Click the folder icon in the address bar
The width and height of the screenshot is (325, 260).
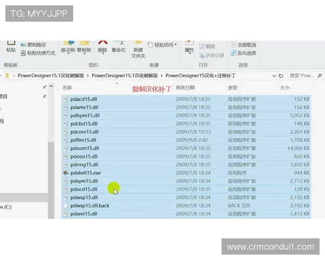point(7,76)
